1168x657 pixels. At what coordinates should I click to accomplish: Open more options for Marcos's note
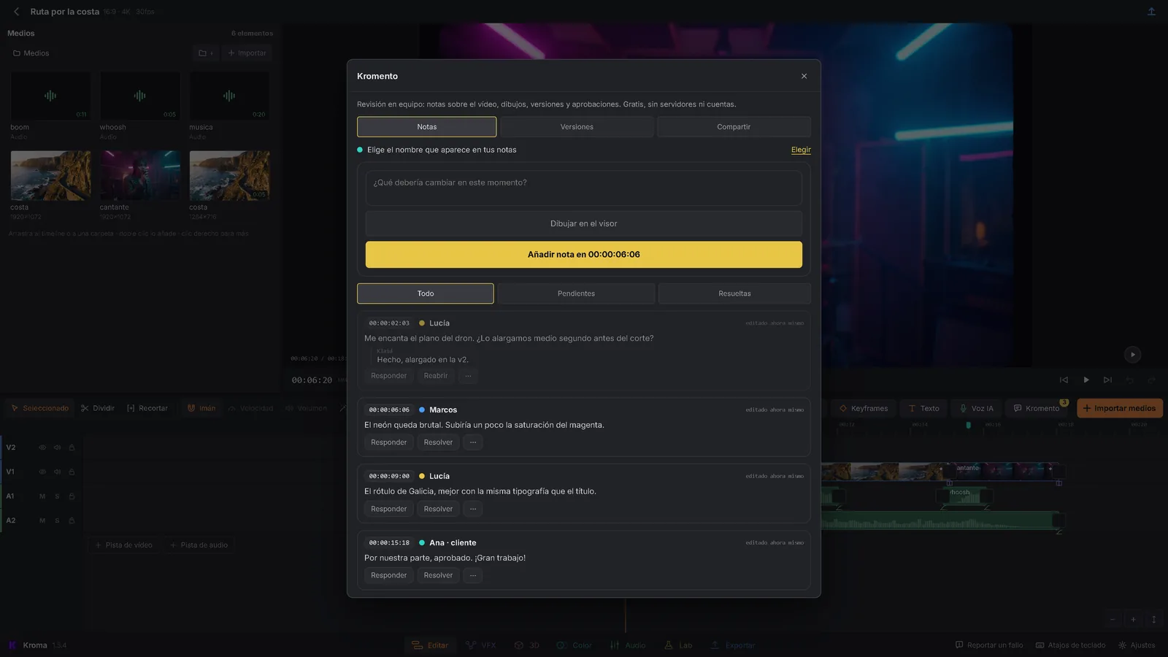coord(473,442)
